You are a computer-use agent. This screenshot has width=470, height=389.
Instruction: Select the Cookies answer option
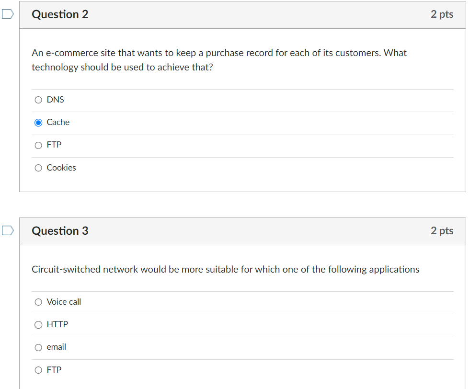[x=38, y=168]
